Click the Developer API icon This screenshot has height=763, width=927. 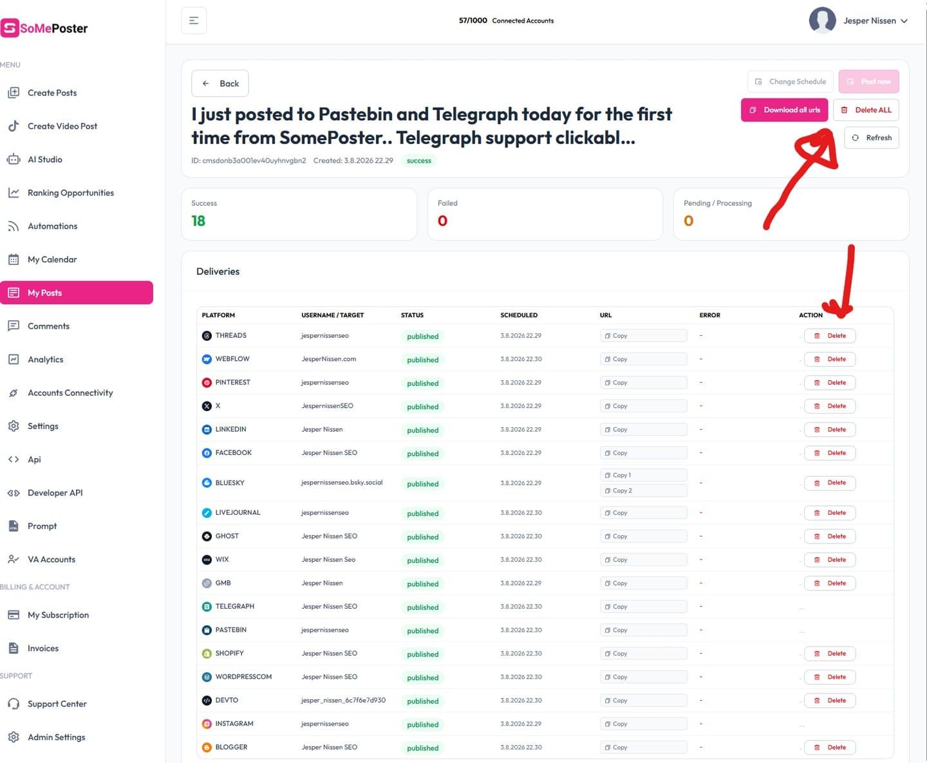pos(14,493)
